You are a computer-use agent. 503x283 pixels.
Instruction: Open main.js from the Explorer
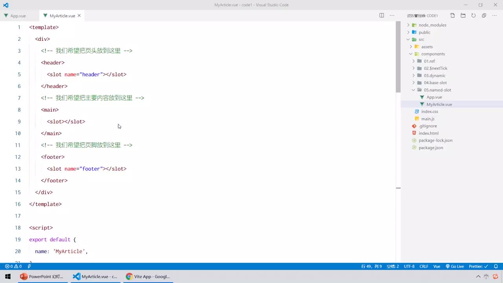pos(428,119)
